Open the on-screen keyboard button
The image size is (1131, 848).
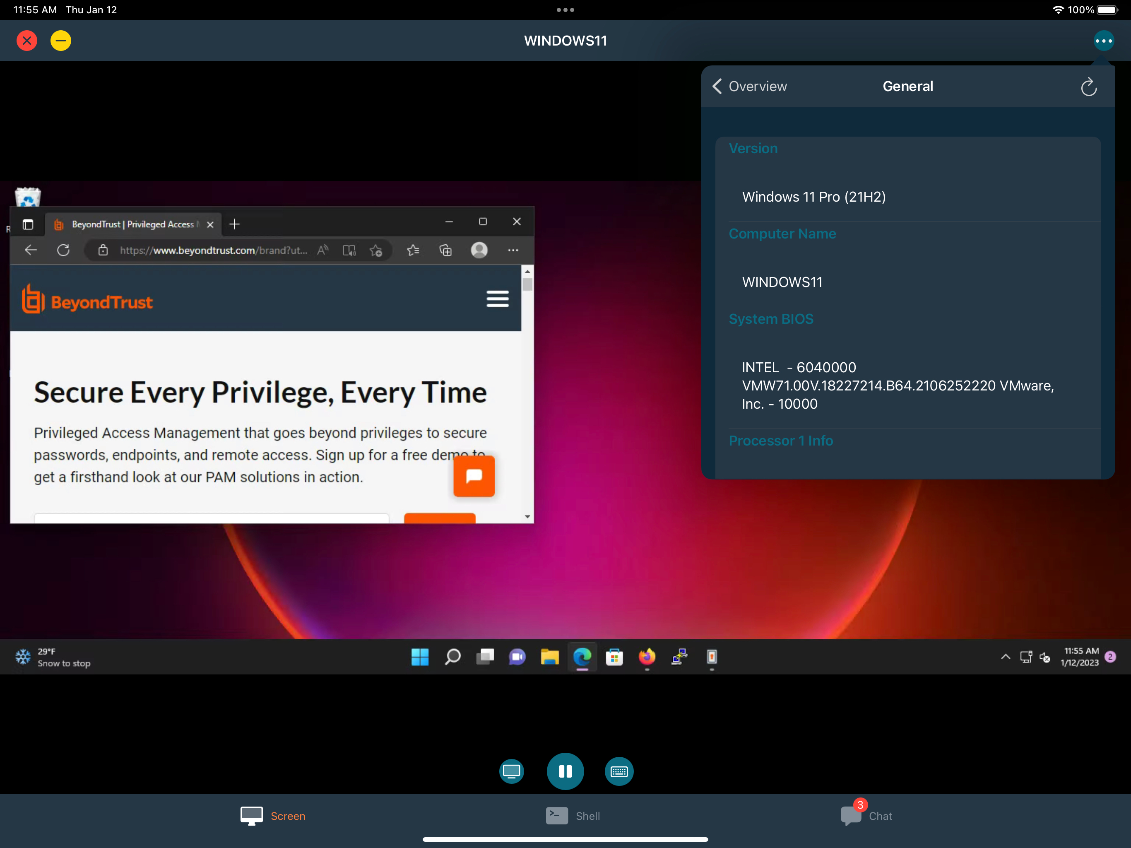[x=618, y=771]
